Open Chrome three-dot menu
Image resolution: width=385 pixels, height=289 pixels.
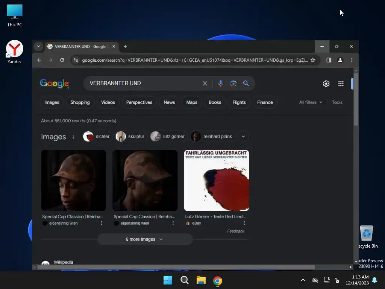click(352, 60)
